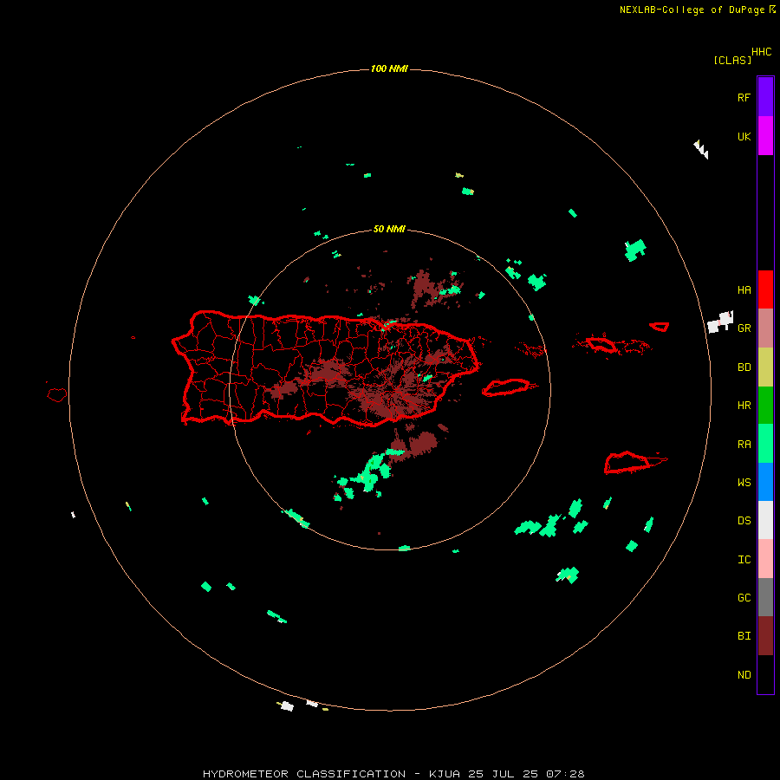Click the GR legend label
Screen dimensions: 780x780
click(744, 328)
